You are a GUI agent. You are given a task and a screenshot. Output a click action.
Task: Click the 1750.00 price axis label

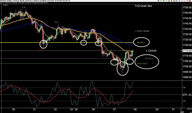187,13
